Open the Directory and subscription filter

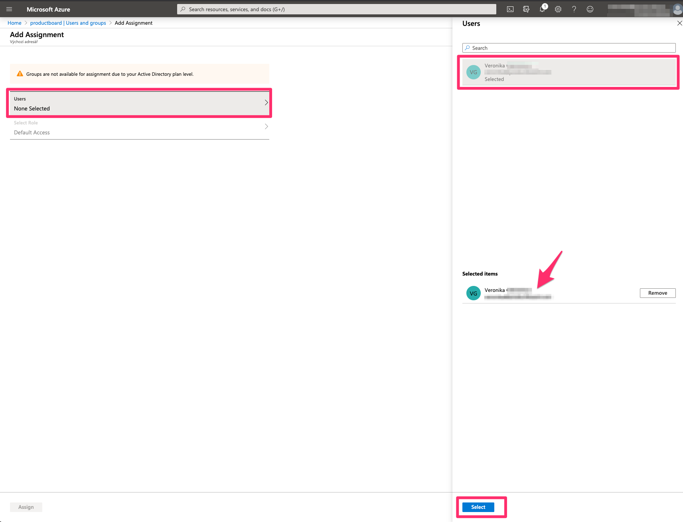click(x=526, y=9)
